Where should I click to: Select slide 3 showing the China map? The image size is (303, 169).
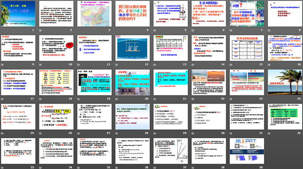pos(94,13)
